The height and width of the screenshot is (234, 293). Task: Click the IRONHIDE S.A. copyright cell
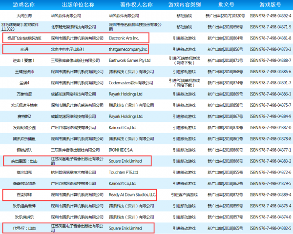121,150
